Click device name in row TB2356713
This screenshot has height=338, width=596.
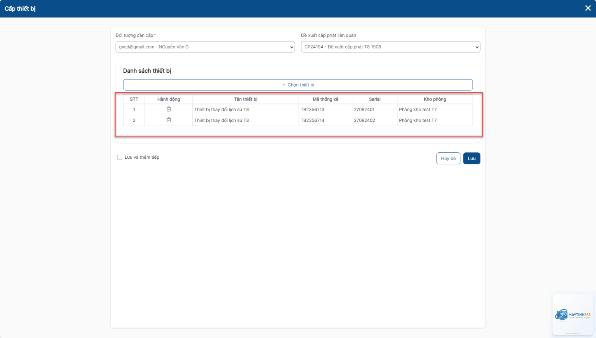[x=222, y=110]
